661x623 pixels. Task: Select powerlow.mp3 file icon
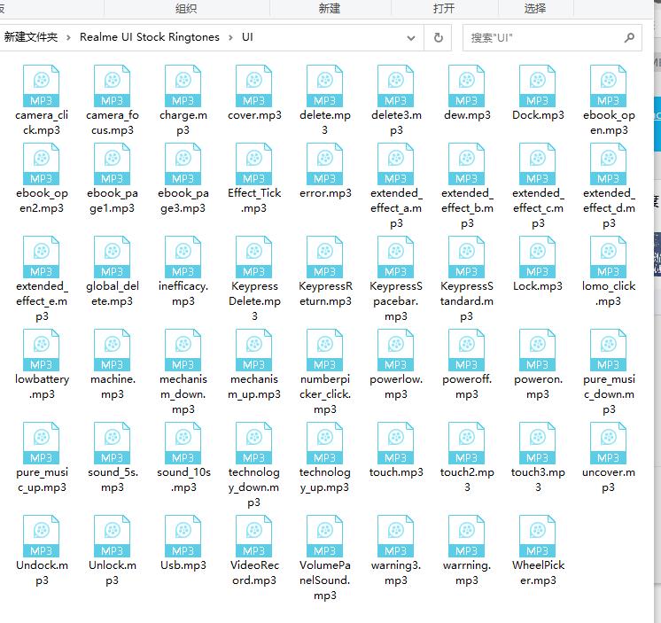coord(395,350)
